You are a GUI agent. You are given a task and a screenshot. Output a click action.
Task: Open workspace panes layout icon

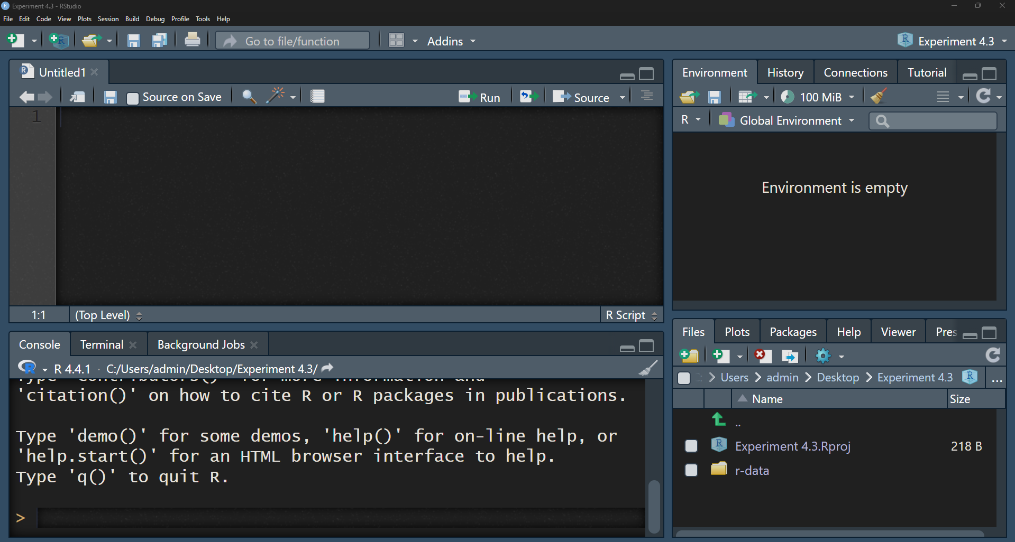click(x=396, y=41)
